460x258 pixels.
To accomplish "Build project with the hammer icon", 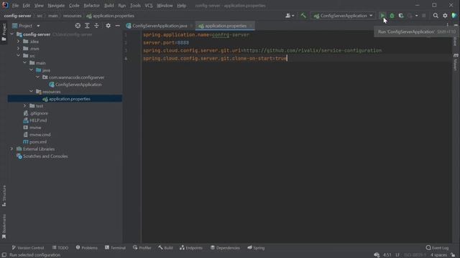I will coord(303,16).
